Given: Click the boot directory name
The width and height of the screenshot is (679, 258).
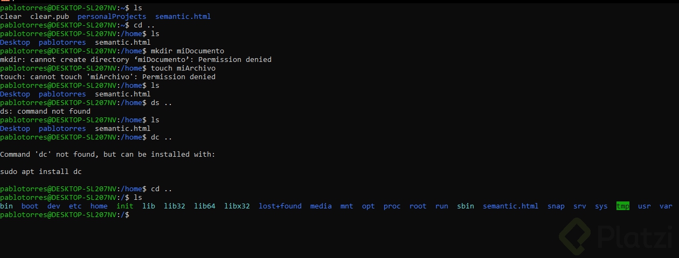Looking at the screenshot, I should [x=30, y=206].
